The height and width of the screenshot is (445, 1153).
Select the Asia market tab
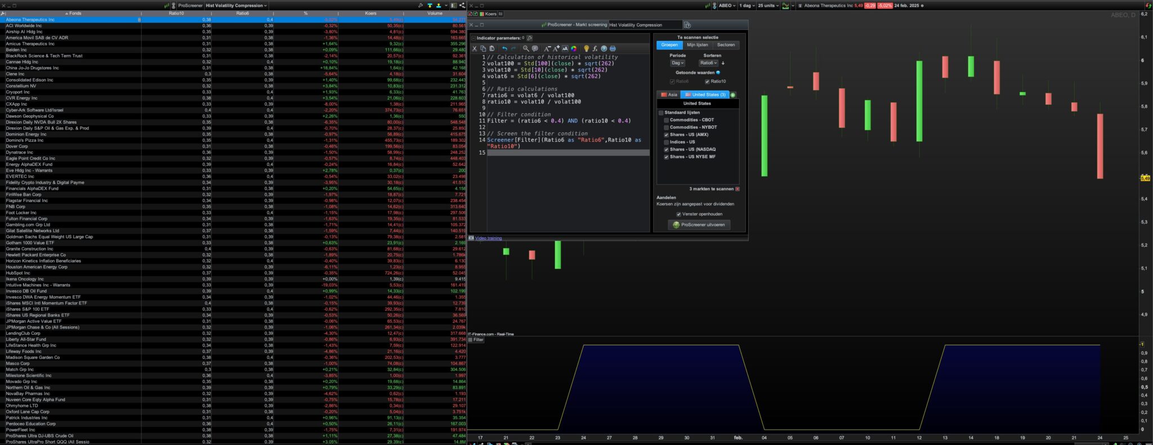click(669, 95)
